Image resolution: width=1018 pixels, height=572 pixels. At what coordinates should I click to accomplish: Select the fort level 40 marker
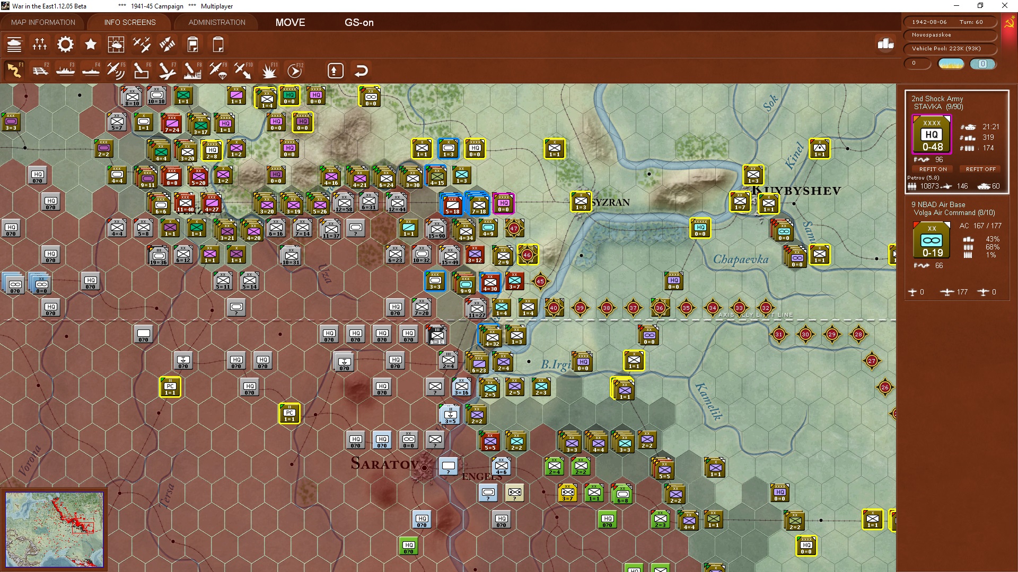554,308
